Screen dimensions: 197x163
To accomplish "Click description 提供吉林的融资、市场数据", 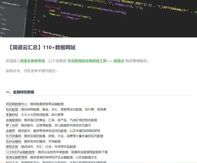I will 42,141.
